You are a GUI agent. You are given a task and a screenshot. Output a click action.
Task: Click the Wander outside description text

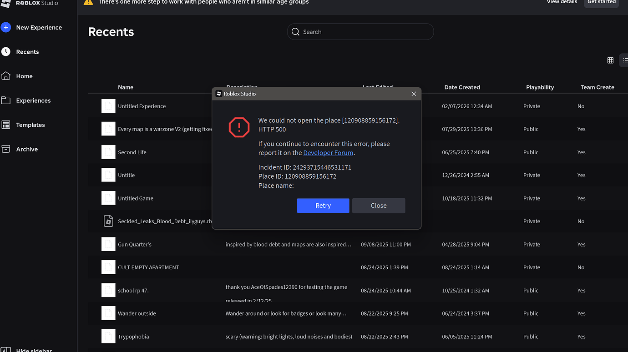[x=286, y=313]
